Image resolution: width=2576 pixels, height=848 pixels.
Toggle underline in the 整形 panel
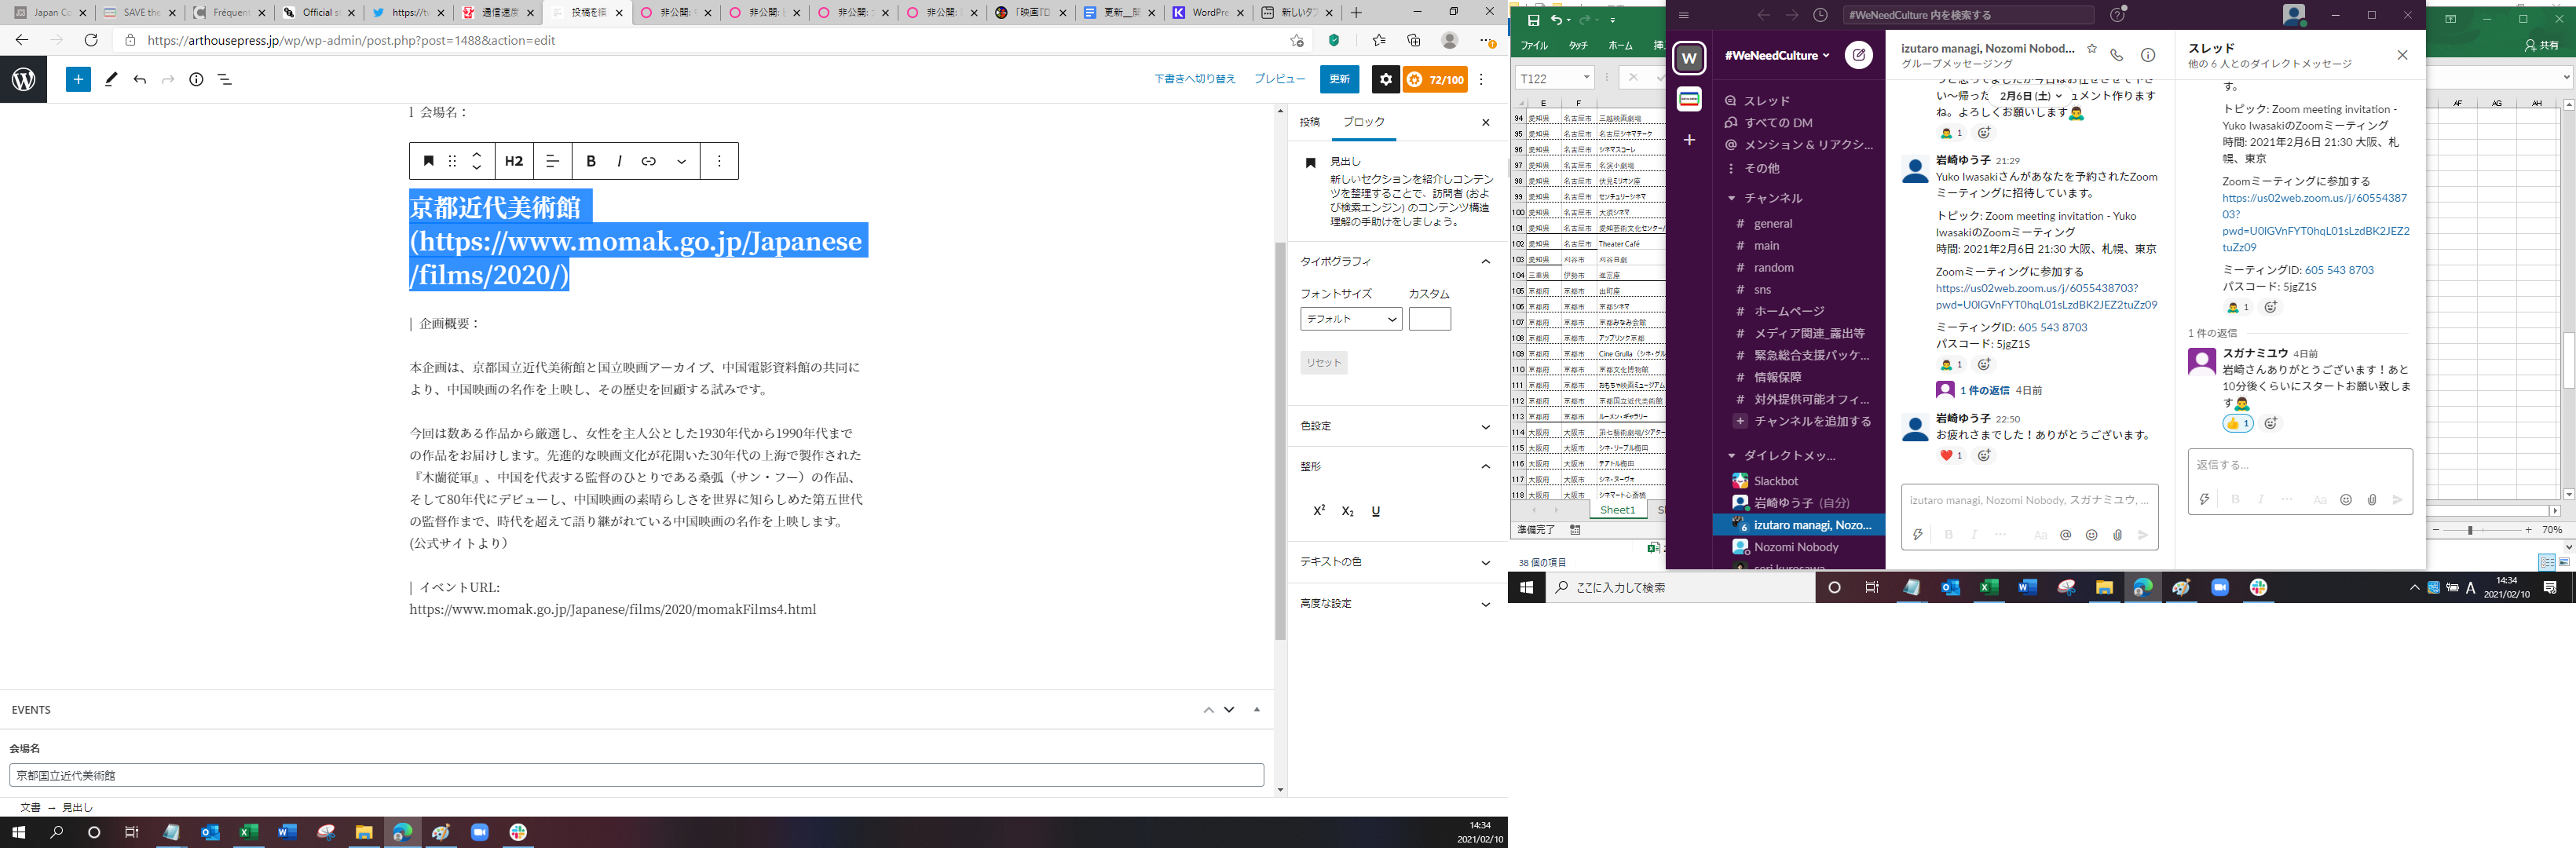[1376, 511]
